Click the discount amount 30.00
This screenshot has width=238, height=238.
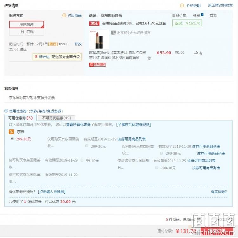coord(65,202)
